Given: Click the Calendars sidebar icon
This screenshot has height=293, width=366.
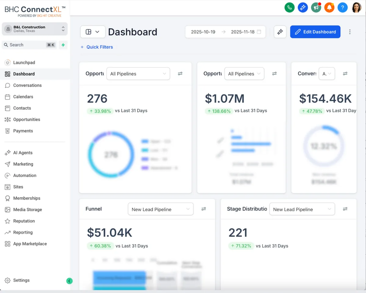Looking at the screenshot, I should pyautogui.click(x=8, y=97).
